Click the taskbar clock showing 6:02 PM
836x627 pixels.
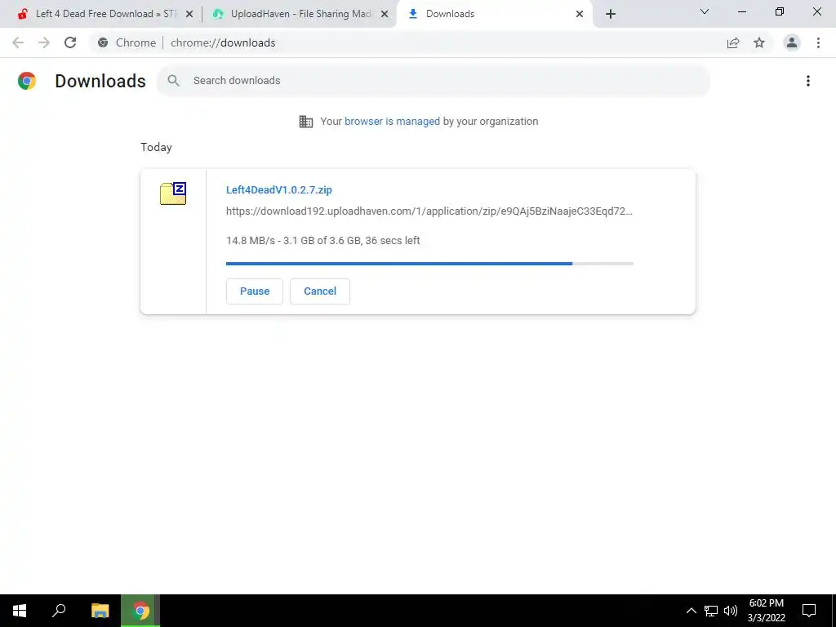click(766, 611)
